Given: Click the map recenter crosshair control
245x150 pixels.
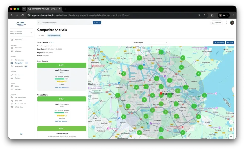Looking at the screenshot, I should pos(231,122).
